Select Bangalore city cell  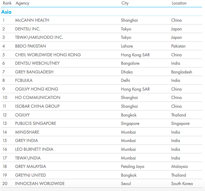click(130, 63)
